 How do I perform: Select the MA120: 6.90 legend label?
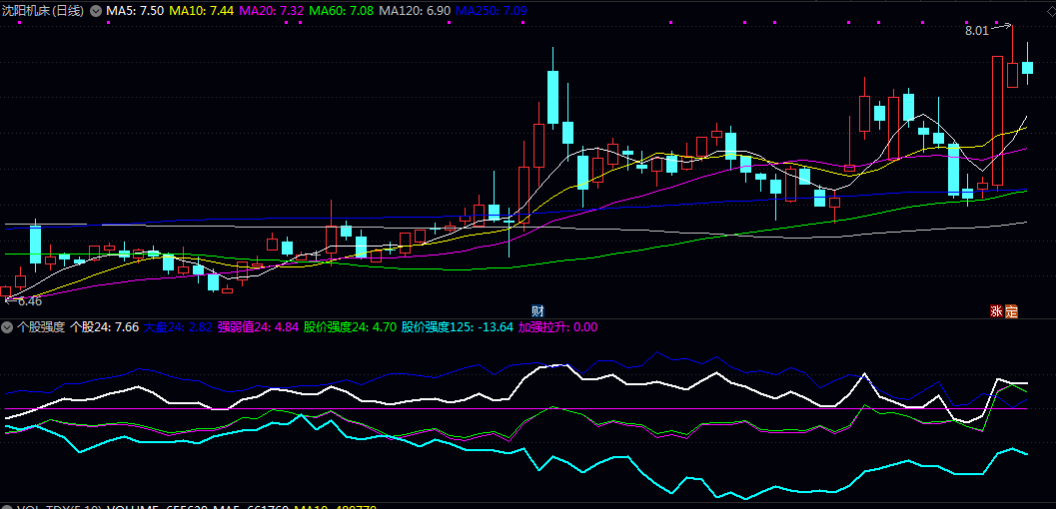coord(416,11)
